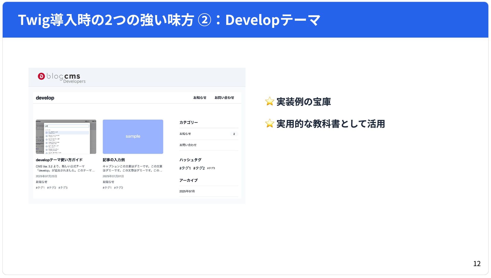Viewport: 491px width, 278px height.
Task: Click the small #タグ3 sidebar hashtag
Action: click(x=211, y=168)
